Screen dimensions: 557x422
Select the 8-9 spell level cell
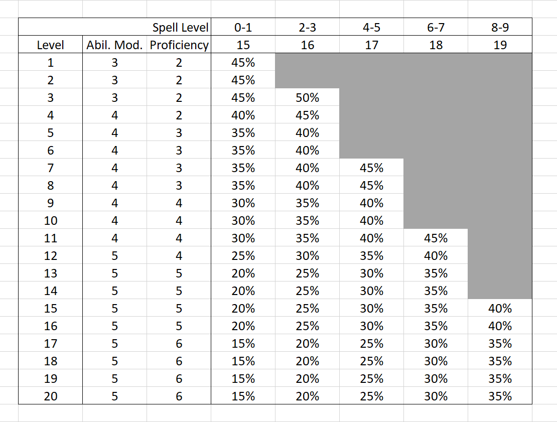(500, 27)
